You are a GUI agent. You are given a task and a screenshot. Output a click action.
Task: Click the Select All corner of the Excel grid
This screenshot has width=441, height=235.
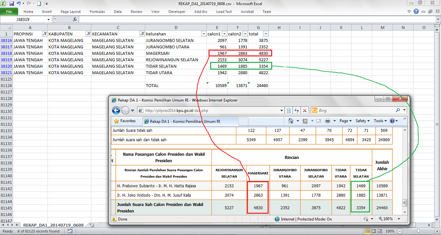point(6,28)
